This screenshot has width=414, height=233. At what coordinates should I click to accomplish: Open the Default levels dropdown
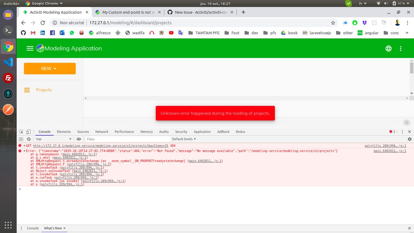tap(184, 139)
